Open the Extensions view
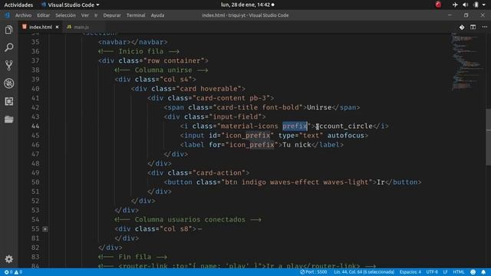The width and height of the screenshot is (491, 276). [x=8, y=101]
